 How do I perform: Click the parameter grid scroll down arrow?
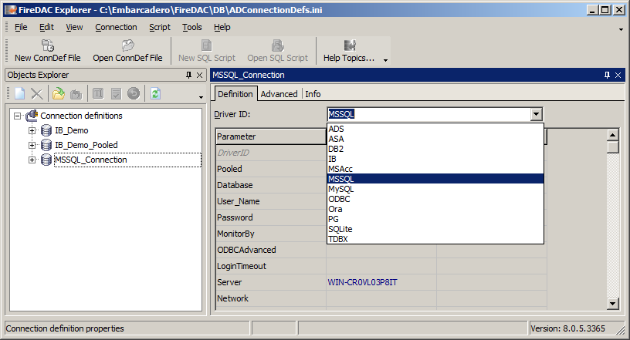coord(612,304)
